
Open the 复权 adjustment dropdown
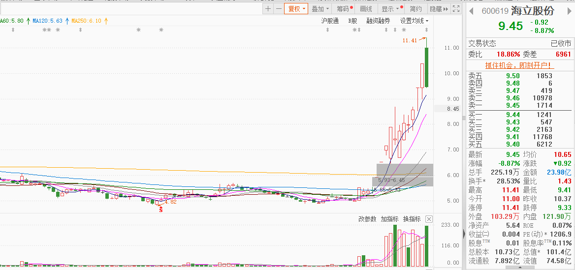coord(296,9)
